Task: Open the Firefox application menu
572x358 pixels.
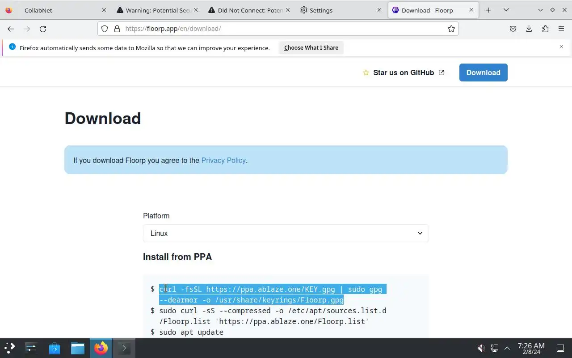Action: click(561, 29)
